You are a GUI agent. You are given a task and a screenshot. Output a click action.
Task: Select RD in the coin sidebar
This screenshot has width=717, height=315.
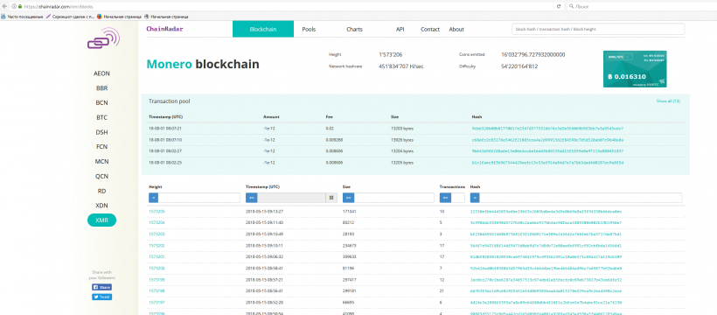tap(101, 191)
